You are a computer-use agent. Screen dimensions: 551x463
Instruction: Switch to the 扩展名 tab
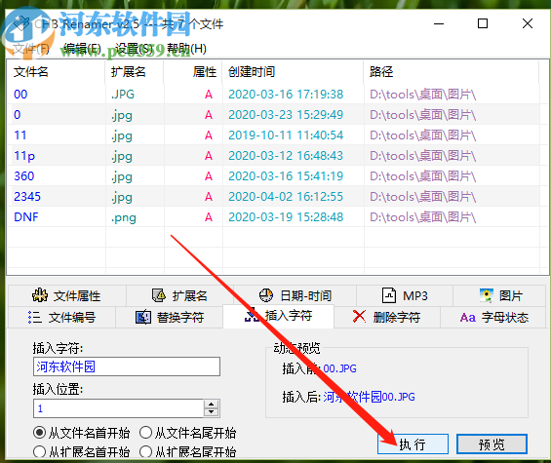pyautogui.click(x=179, y=295)
